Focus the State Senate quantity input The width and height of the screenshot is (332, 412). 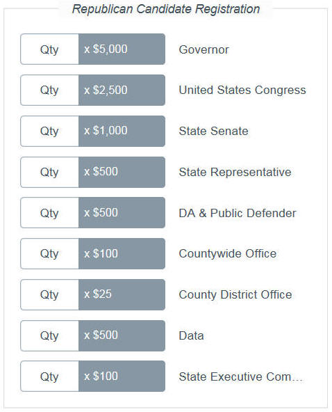(x=49, y=131)
